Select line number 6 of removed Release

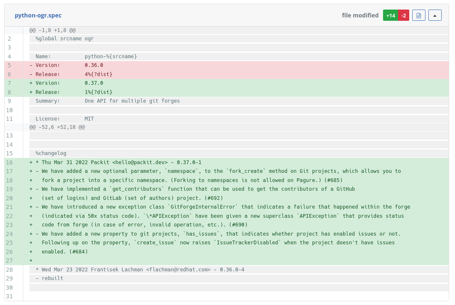click(9, 74)
